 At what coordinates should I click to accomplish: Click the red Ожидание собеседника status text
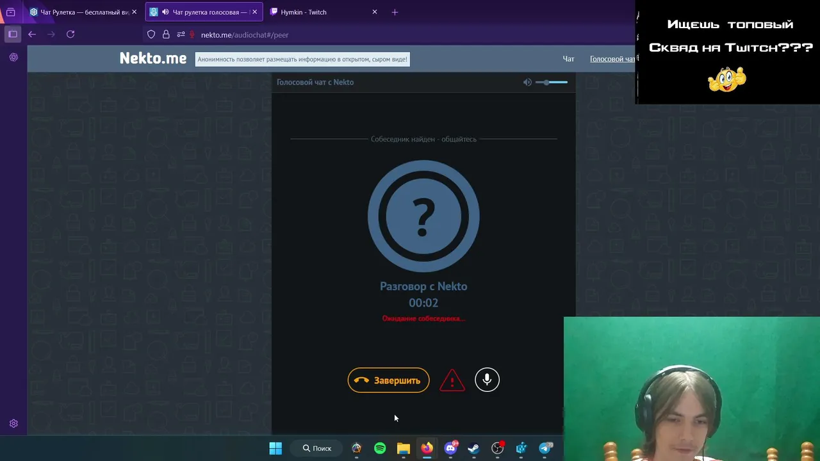[423, 318]
